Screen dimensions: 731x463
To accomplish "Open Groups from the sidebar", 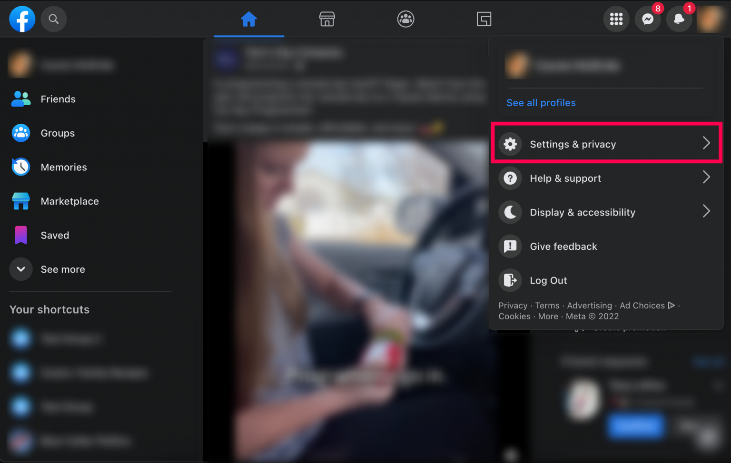I will pyautogui.click(x=57, y=133).
